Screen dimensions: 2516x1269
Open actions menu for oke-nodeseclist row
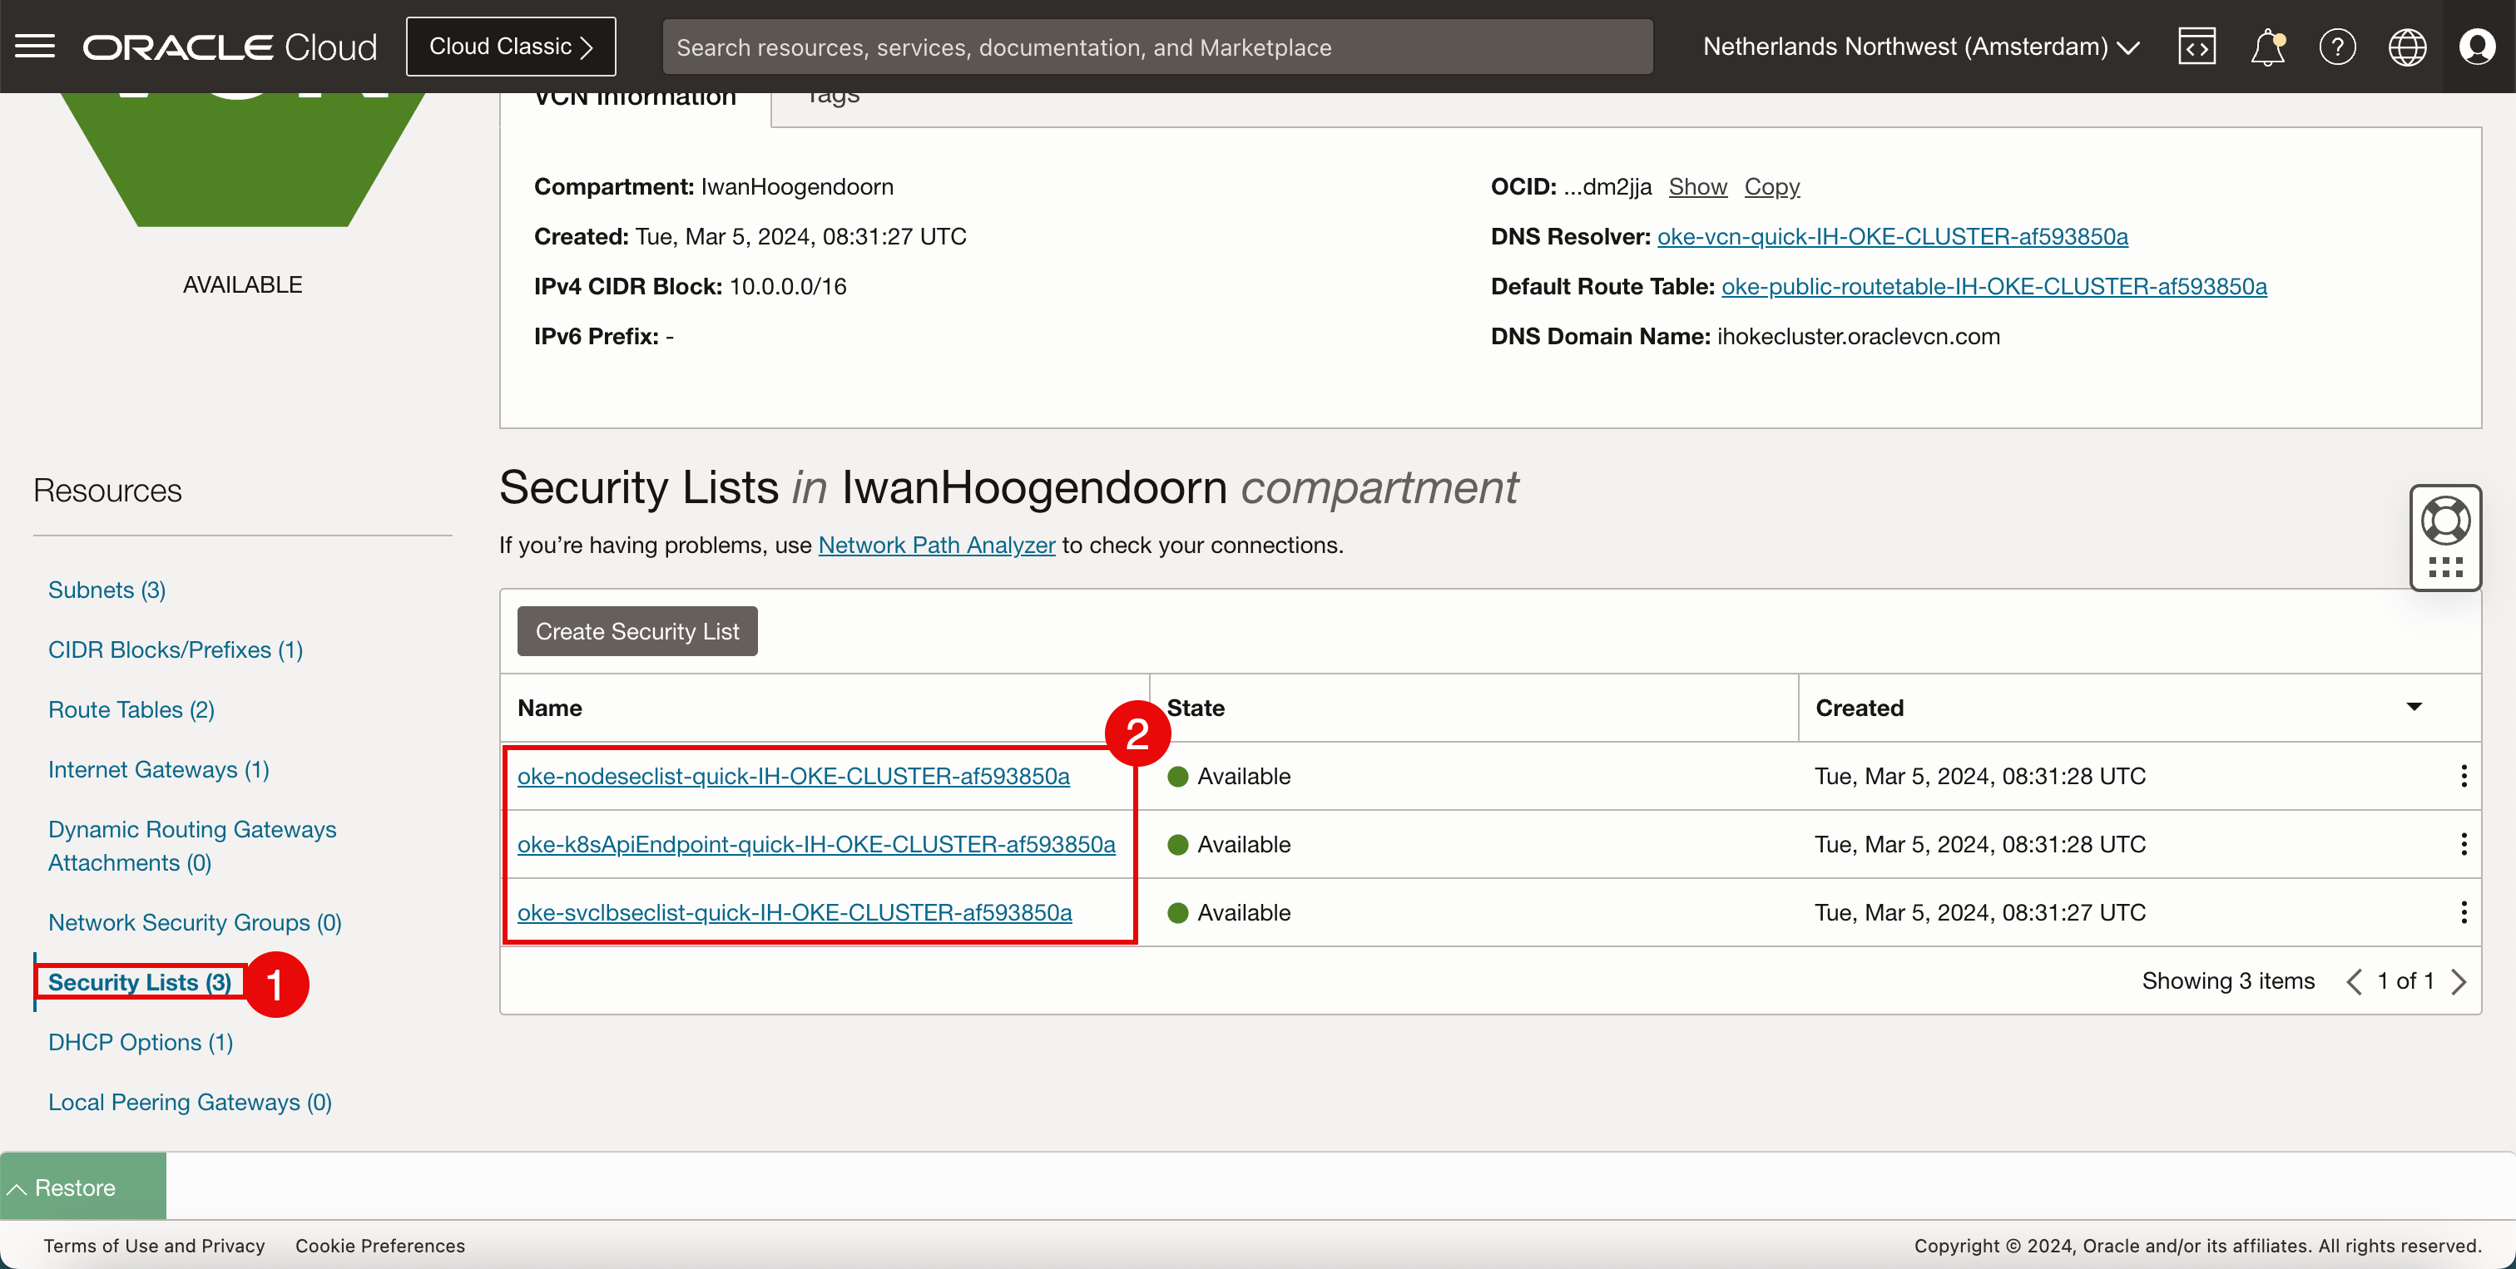(2464, 776)
